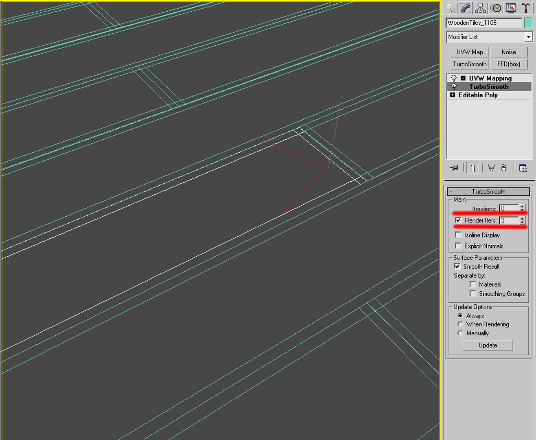Toggle the UVW Mapping lightbulb
Viewport: 536px width, 440px height.
coord(454,78)
